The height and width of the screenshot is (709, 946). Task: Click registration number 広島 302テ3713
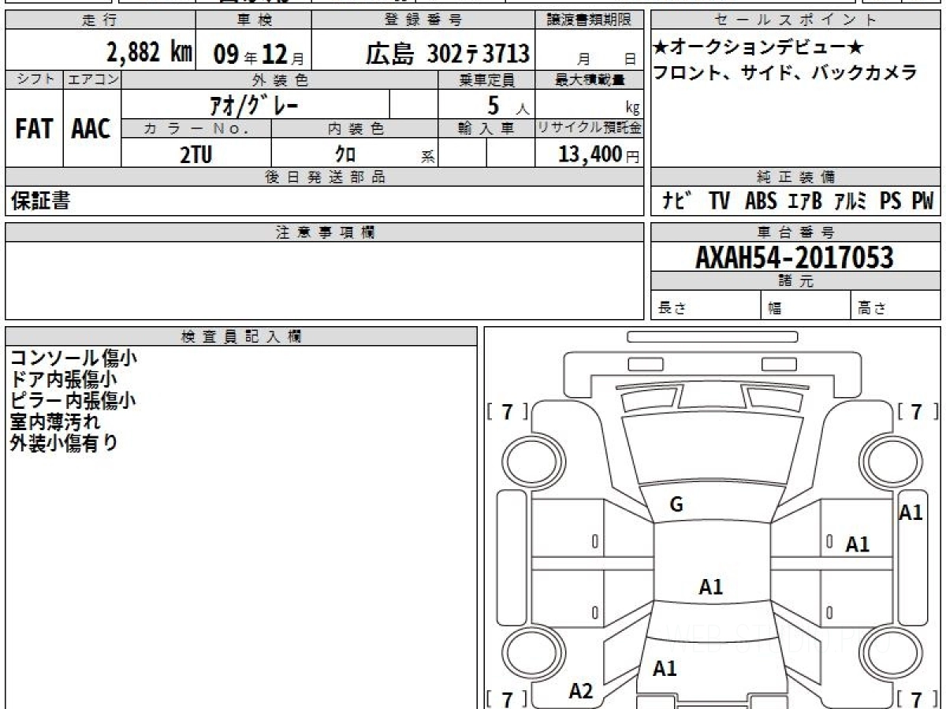point(447,54)
